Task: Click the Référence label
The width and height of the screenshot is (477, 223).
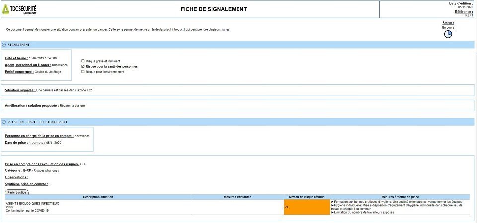Action: coord(464,12)
